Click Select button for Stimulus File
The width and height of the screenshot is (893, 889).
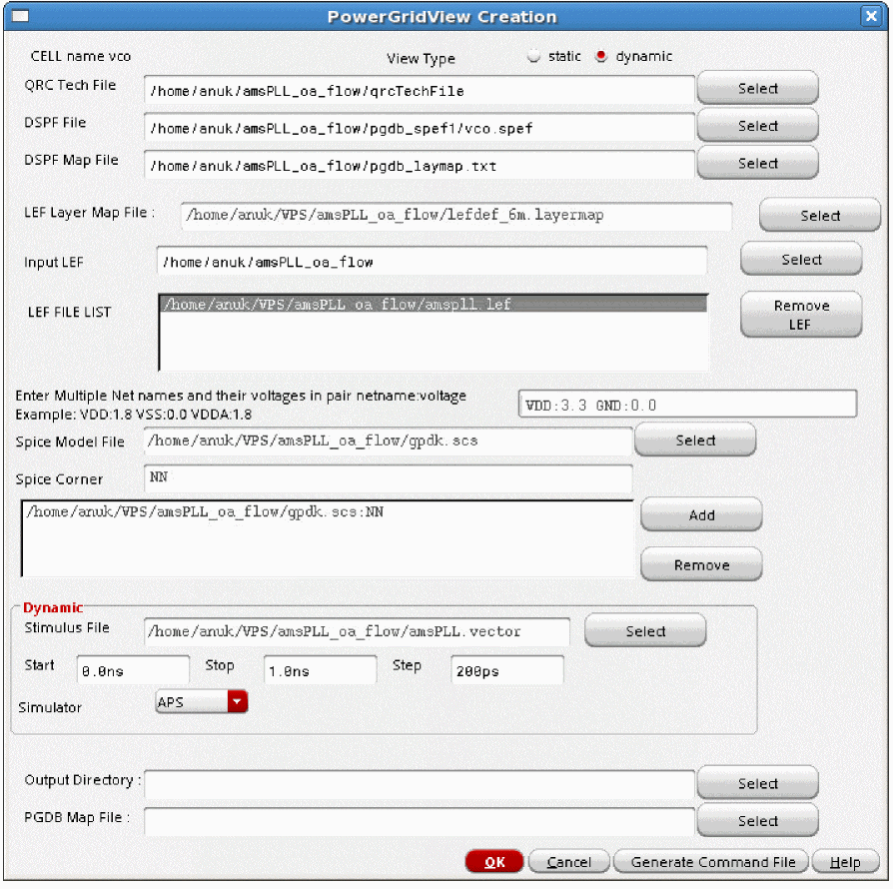click(x=645, y=631)
